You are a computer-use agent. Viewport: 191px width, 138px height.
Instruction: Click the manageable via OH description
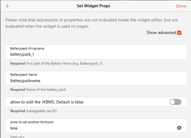(x=42, y=111)
